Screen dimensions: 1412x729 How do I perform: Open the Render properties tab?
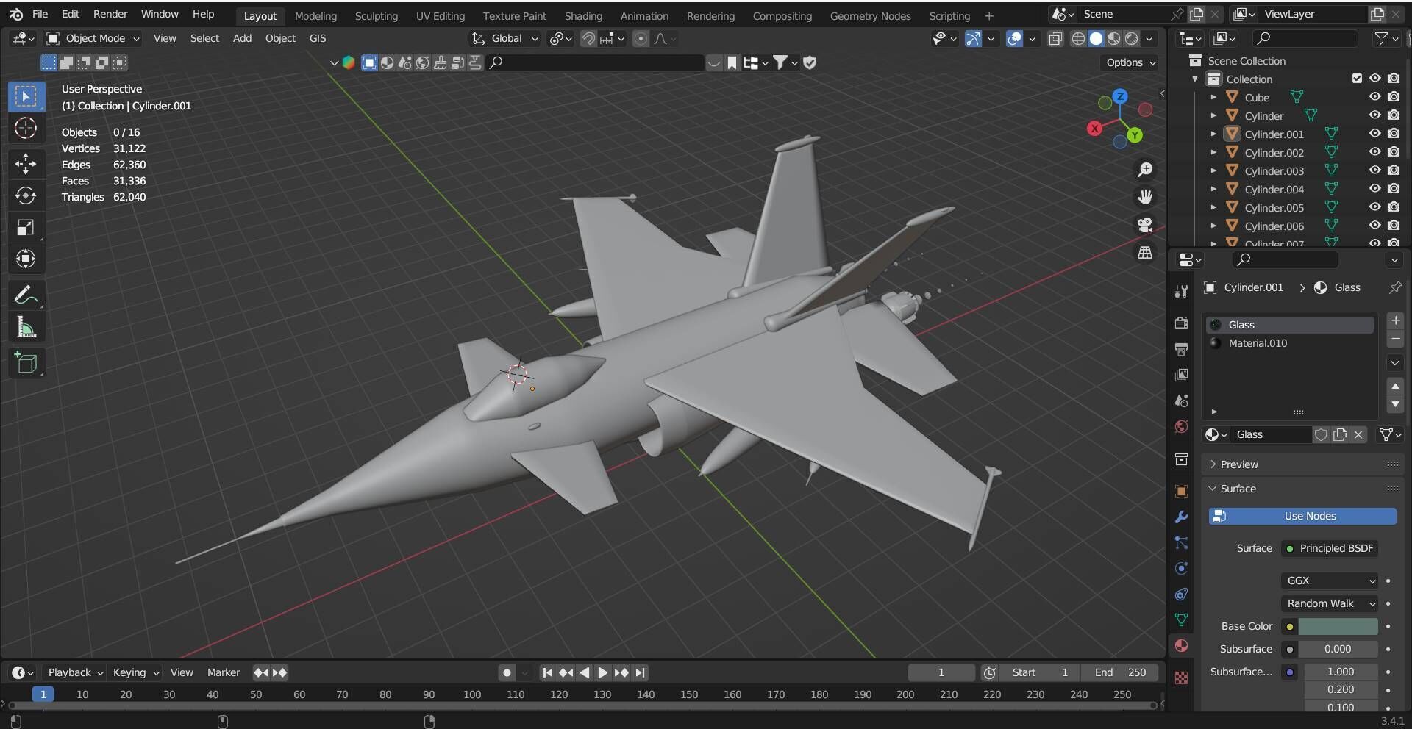coord(1181,323)
